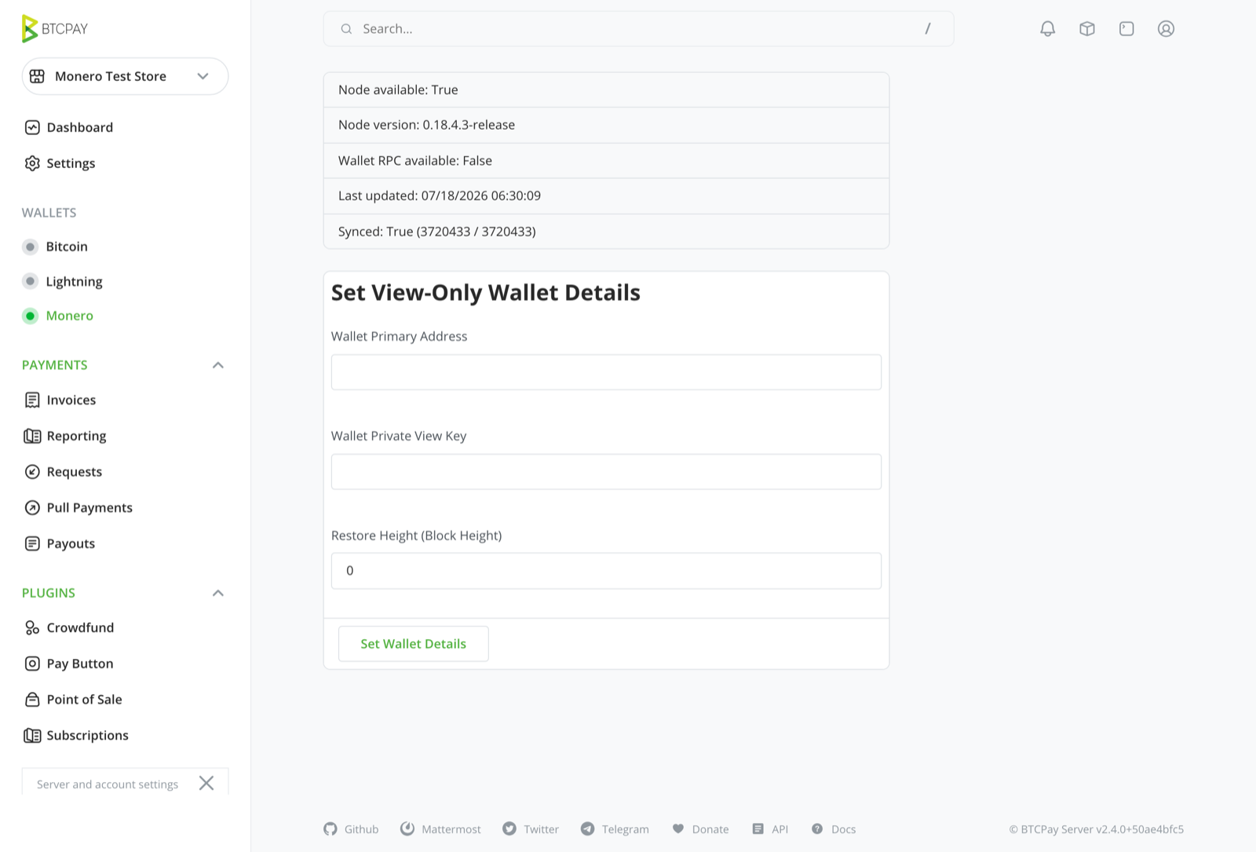Open the Docs footer link

click(x=834, y=829)
